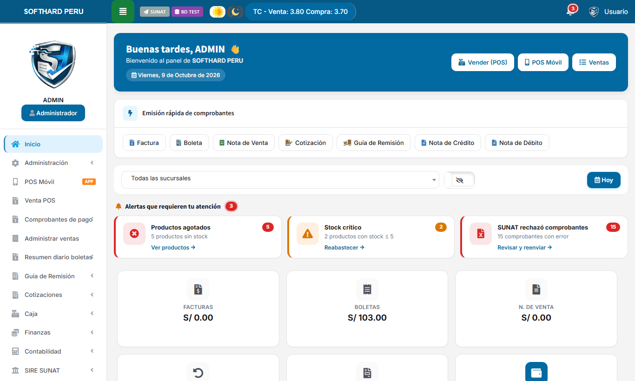Click the Productos agotados red X icon
Screen dimensions: 635x381
click(x=134, y=234)
